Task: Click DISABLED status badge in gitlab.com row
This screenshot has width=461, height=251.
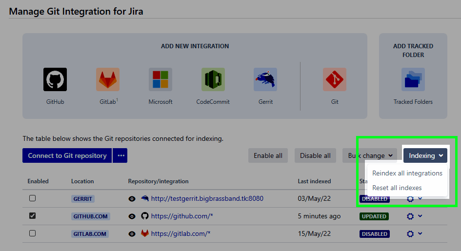Action: click(375, 234)
